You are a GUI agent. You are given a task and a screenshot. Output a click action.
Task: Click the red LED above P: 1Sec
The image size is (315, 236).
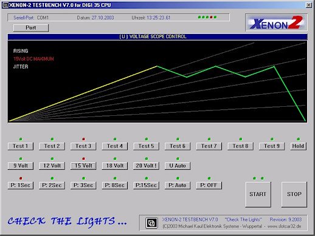coord(21,178)
